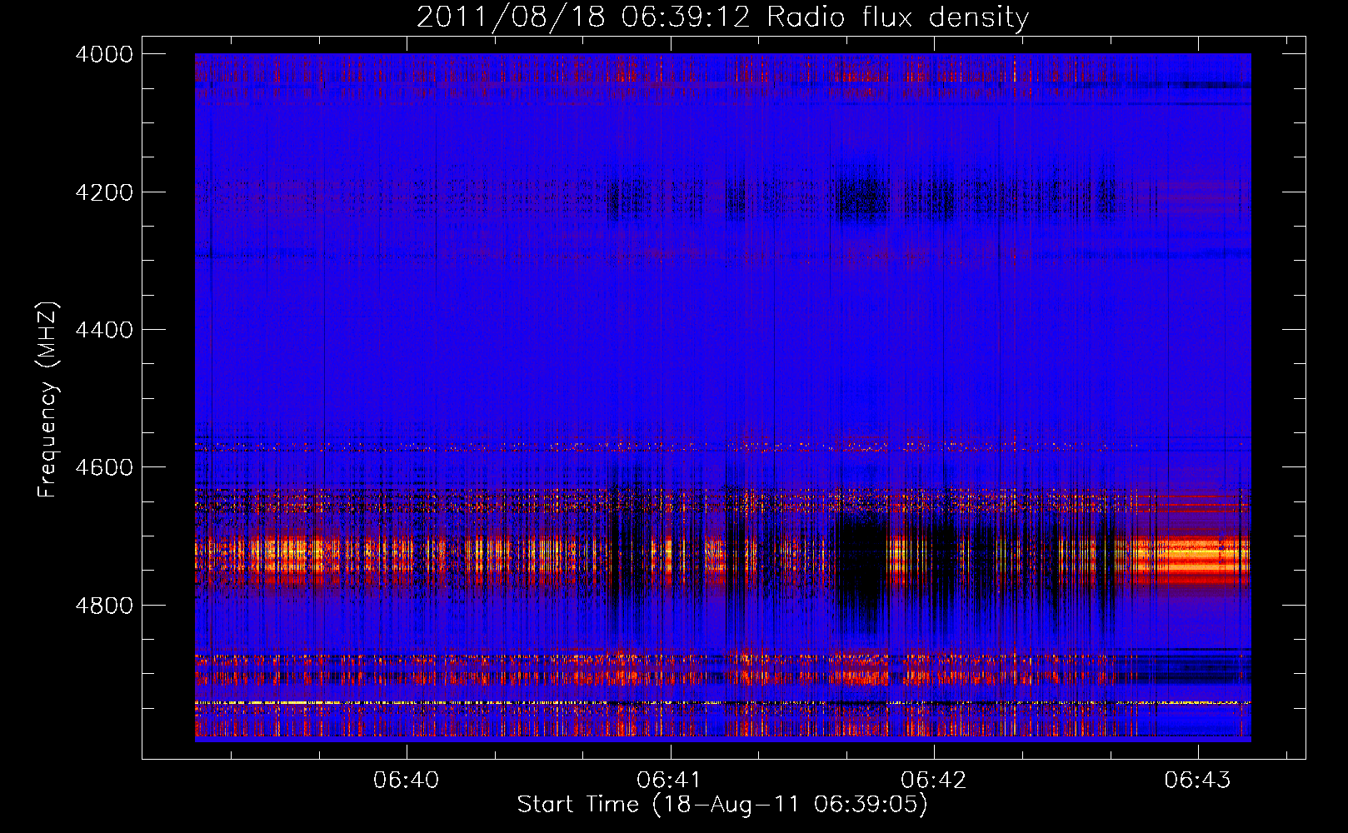Click the plot title "2011/08/18 06:39:12 Radio flux density"
The image size is (1348, 833).
point(722,17)
